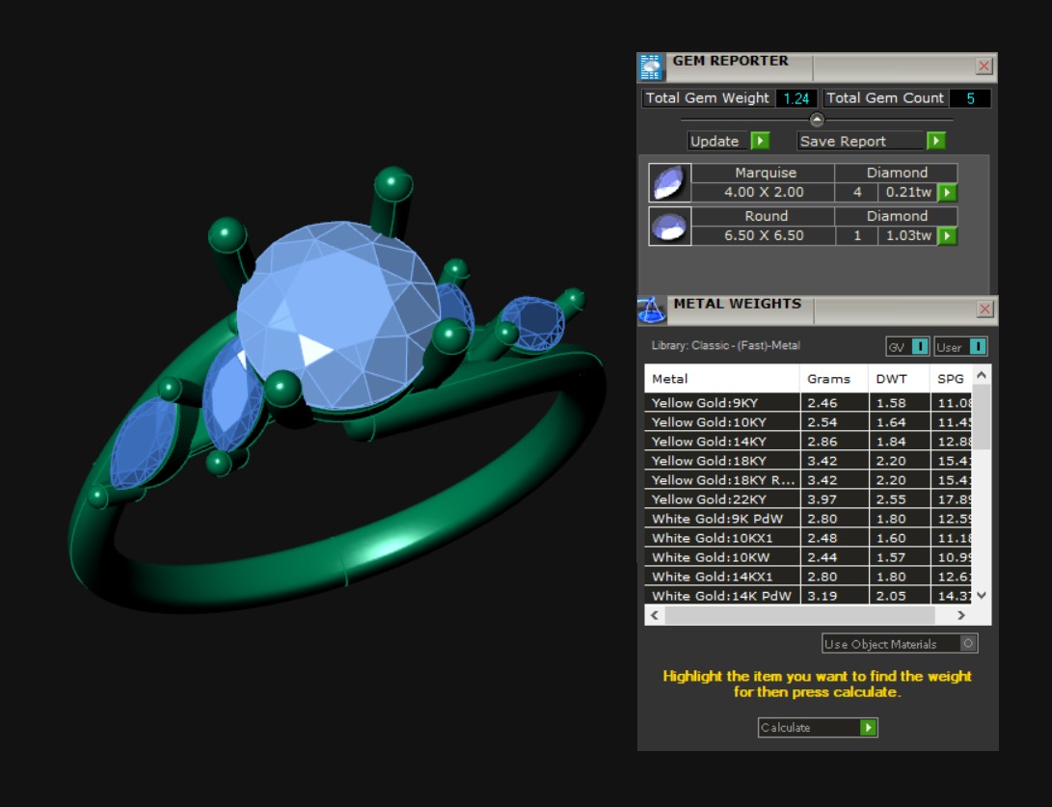Toggle the User library switch
1052x807 pixels.
978,346
